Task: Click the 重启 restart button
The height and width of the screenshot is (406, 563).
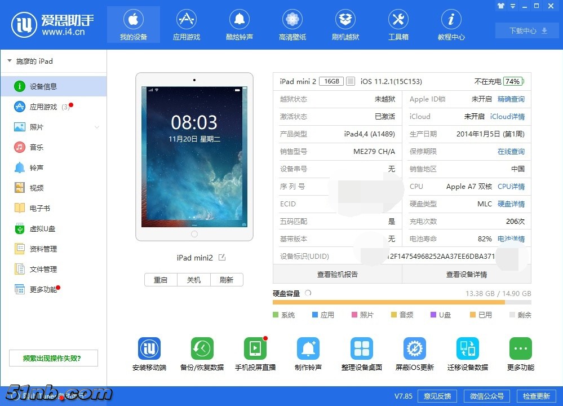Action: pyautogui.click(x=161, y=279)
